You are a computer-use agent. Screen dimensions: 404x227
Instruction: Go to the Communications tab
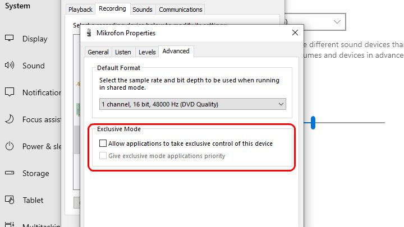[x=180, y=10]
